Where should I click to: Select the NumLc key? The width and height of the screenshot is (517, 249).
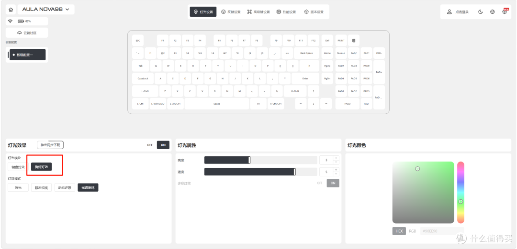341,53
